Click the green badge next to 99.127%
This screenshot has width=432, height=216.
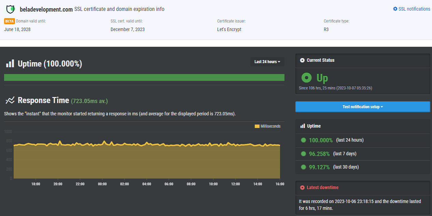(x=303, y=167)
